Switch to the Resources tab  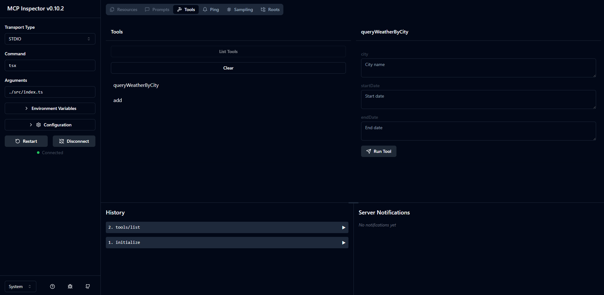click(124, 9)
